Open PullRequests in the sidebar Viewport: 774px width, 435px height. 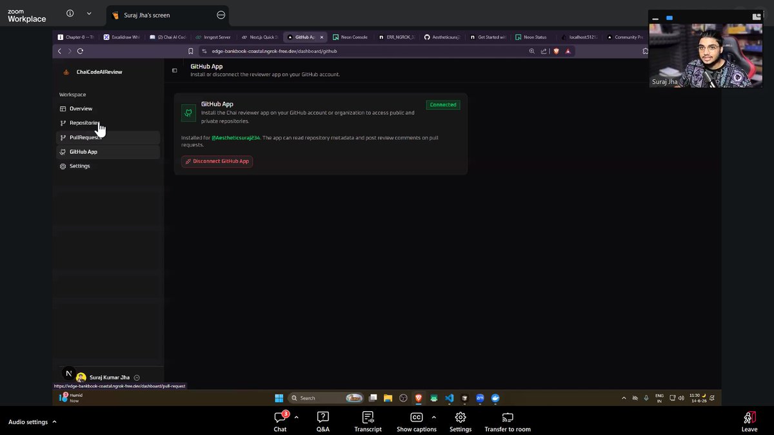107,137
